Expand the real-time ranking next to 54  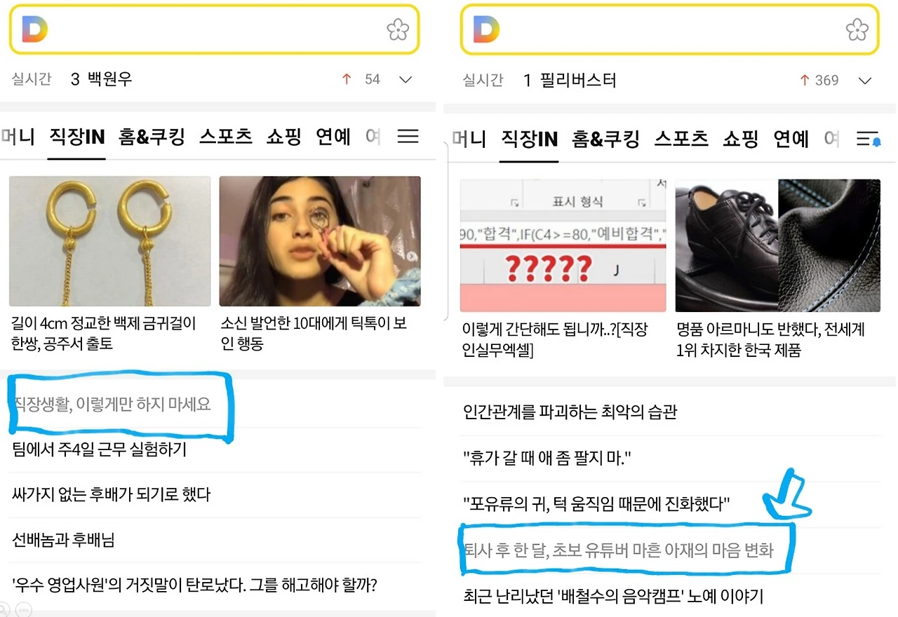pos(406,80)
